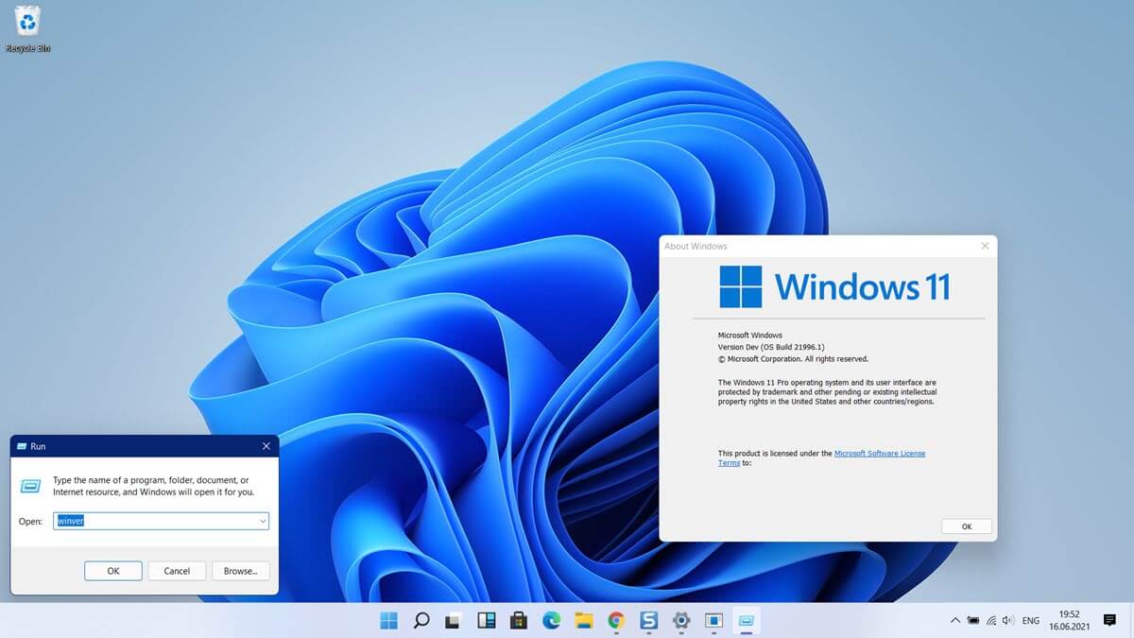Launch Microsoft Edge from the taskbar

pos(551,621)
